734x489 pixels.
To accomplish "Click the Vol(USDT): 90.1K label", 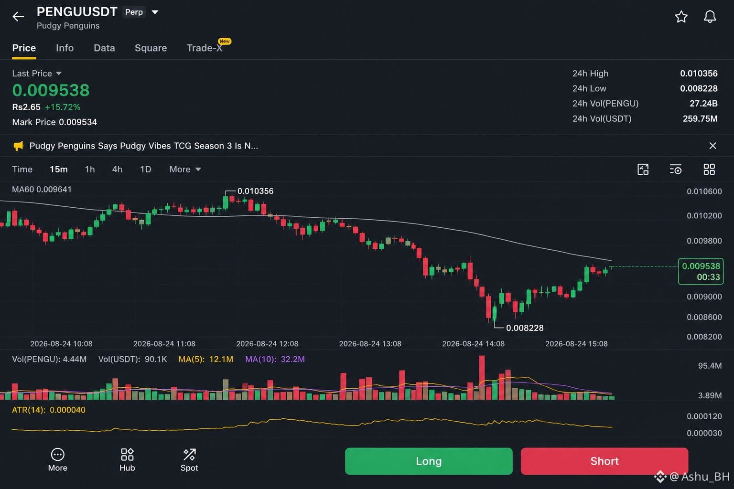I will point(132,359).
